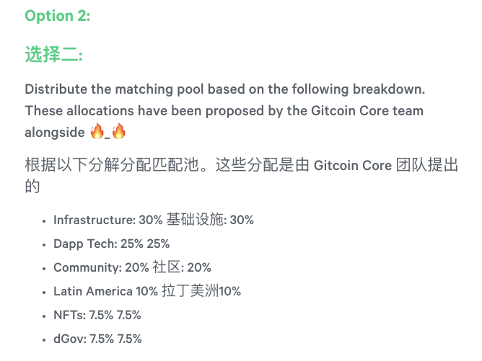Click the Chinese heading 选择二
Image resolution: width=482 pixels, height=361 pixels.
(x=54, y=54)
